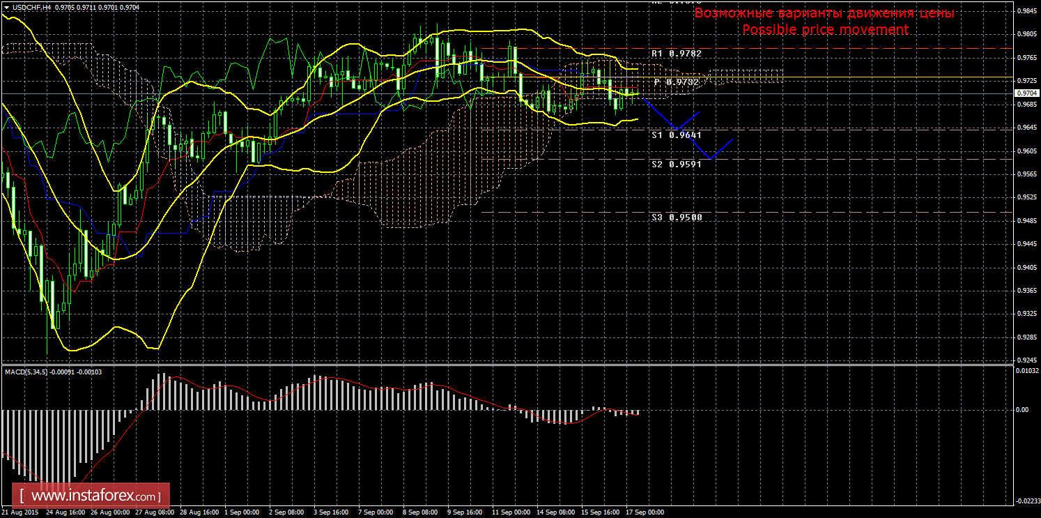This screenshot has height=518, width=1041.
Task: Select the R1 0.9782 resistance label
Action: coord(676,53)
